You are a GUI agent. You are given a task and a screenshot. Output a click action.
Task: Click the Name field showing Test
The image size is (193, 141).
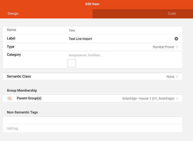tap(72, 30)
